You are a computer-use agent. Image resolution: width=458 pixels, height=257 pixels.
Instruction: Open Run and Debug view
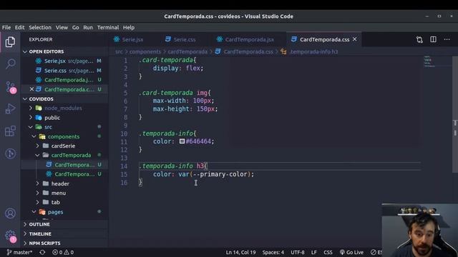point(10,109)
